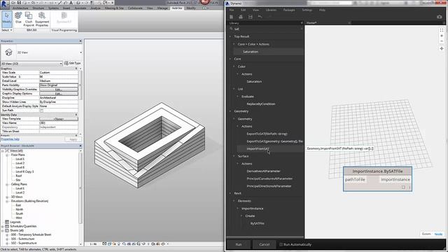448x252 pixels.
Task: Open the Glue tool in BIM 360 panel
Action: point(18,17)
